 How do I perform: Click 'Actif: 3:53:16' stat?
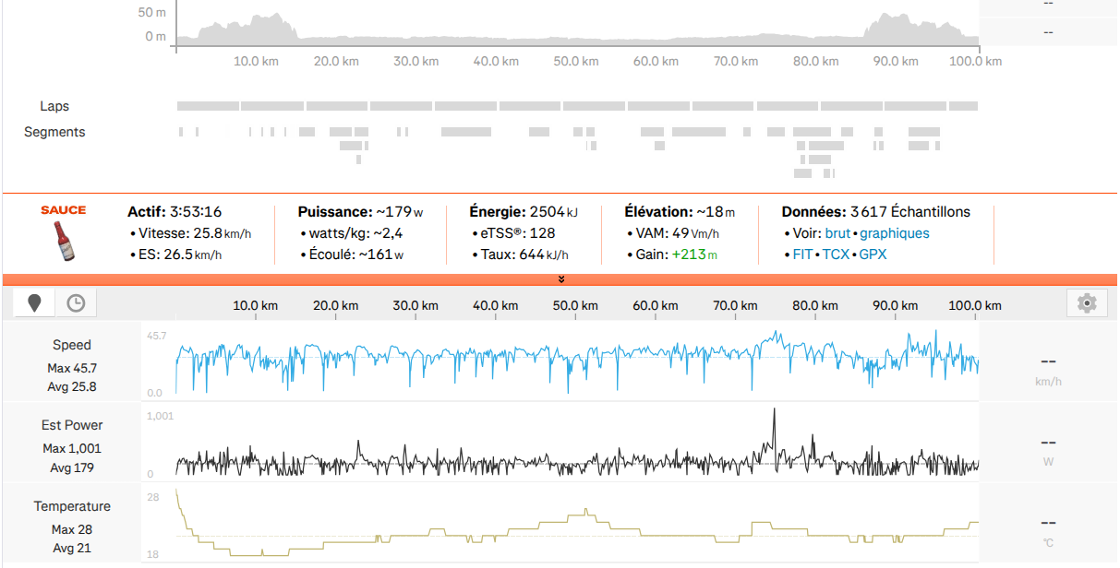pyautogui.click(x=175, y=212)
